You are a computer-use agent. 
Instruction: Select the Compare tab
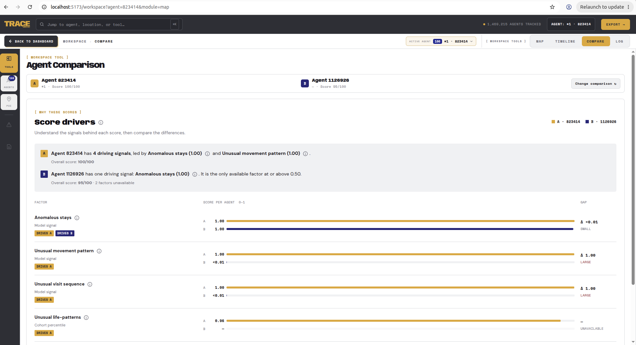tap(595, 41)
